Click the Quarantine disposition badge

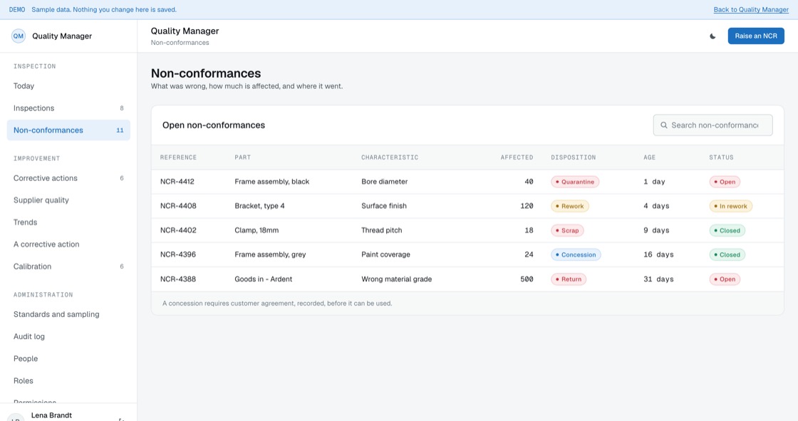pos(574,182)
